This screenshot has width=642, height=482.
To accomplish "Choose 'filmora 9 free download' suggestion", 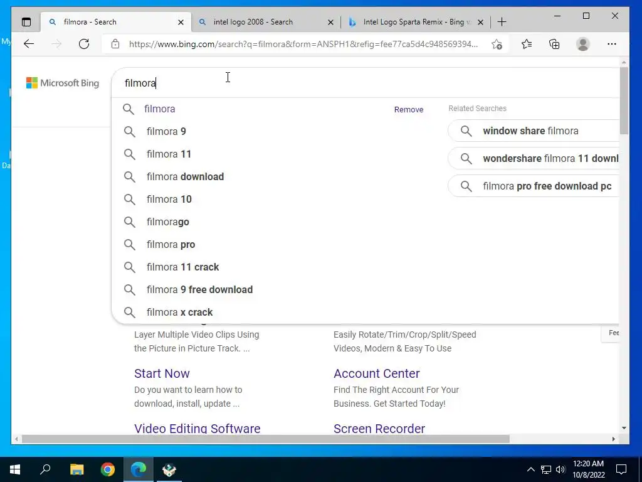I will coord(199,289).
